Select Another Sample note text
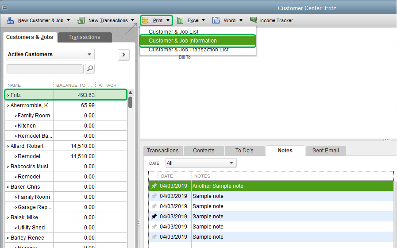Viewport: 397px width, 248px height. tap(218, 186)
